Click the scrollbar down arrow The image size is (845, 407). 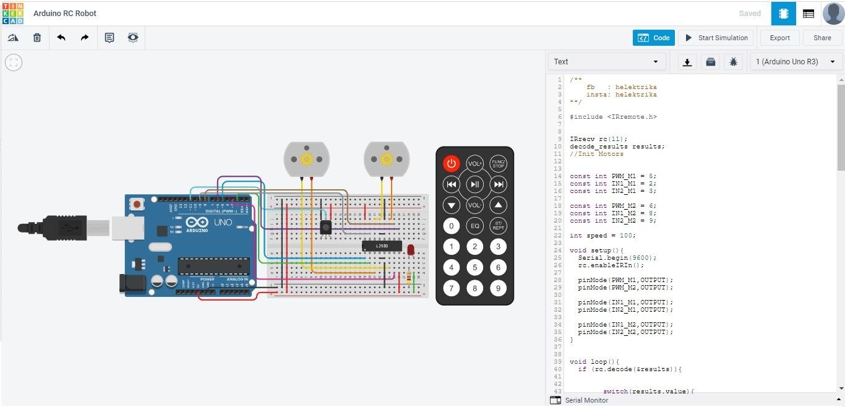coord(841,388)
